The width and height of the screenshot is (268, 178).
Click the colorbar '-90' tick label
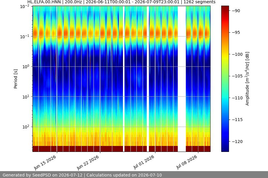point(236,11)
